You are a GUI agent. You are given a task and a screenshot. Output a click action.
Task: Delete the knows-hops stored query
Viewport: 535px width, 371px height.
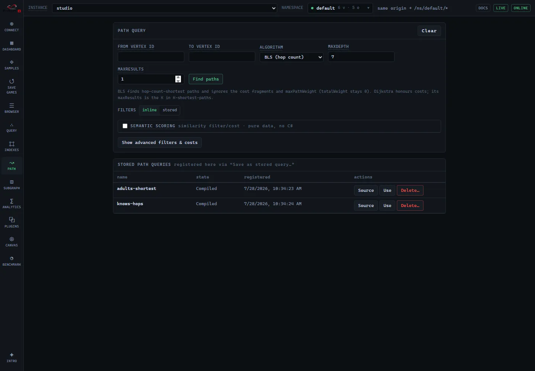tap(410, 206)
